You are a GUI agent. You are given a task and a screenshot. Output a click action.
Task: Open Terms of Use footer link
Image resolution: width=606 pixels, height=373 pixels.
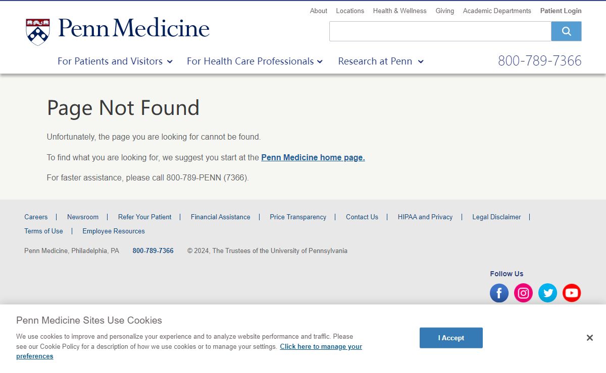(x=43, y=231)
